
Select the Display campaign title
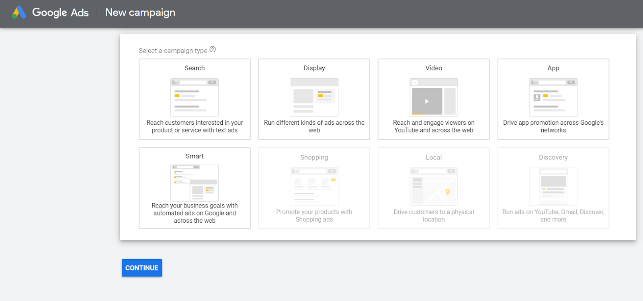pos(314,68)
